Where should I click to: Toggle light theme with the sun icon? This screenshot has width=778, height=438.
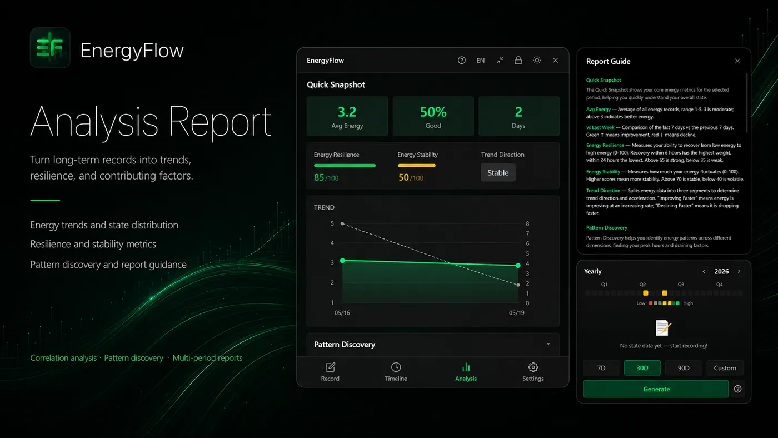pyautogui.click(x=537, y=61)
